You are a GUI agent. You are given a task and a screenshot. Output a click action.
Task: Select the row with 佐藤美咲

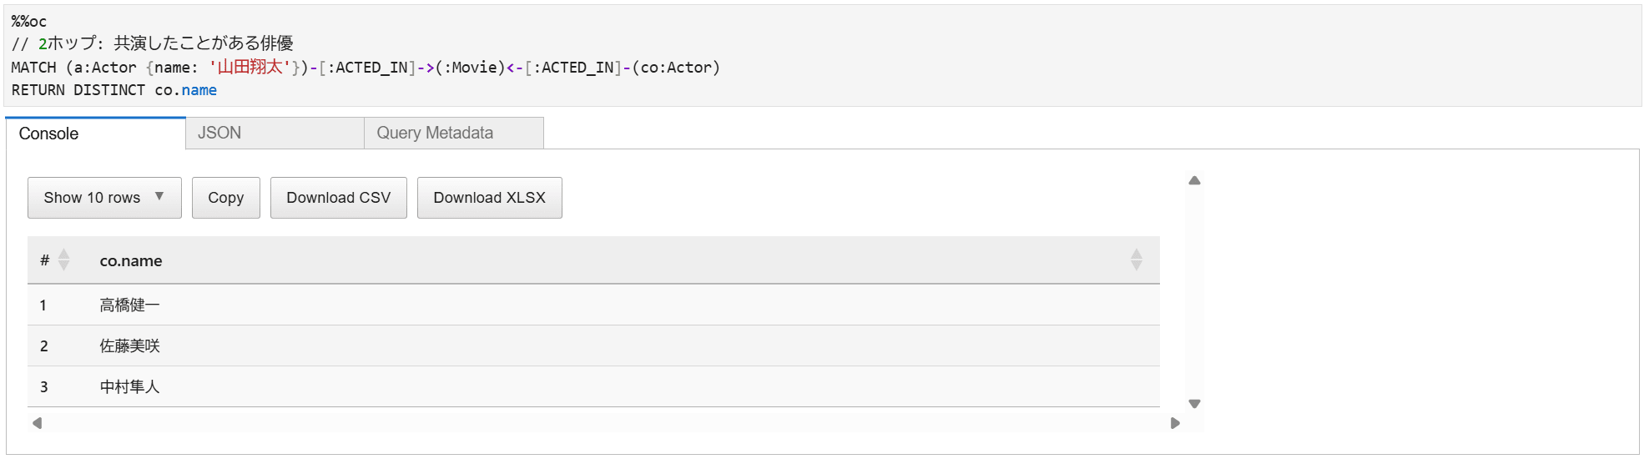pyautogui.click(x=593, y=346)
